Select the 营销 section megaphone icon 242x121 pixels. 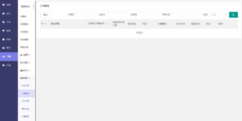pos(4,57)
